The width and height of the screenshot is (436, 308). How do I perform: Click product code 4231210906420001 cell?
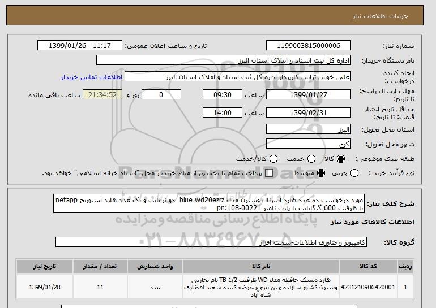click(x=368, y=287)
